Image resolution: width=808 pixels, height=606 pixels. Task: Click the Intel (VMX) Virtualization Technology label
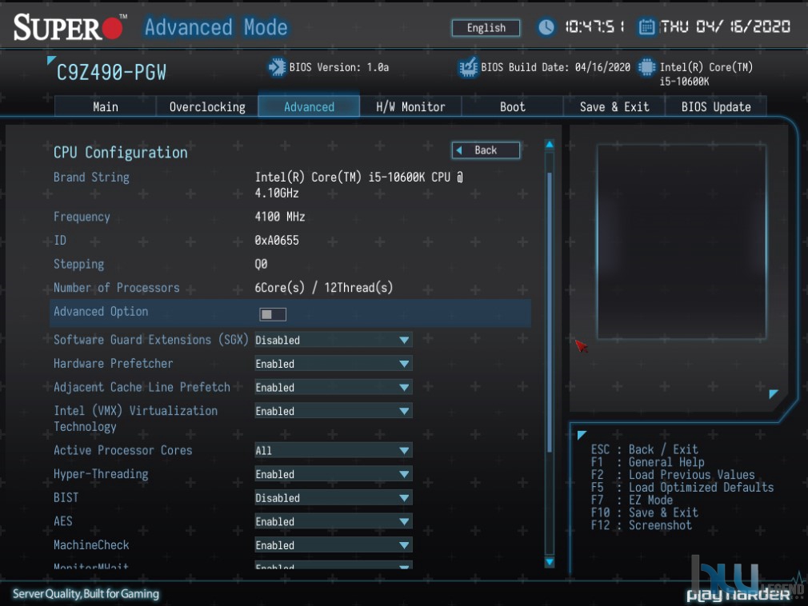(x=135, y=419)
